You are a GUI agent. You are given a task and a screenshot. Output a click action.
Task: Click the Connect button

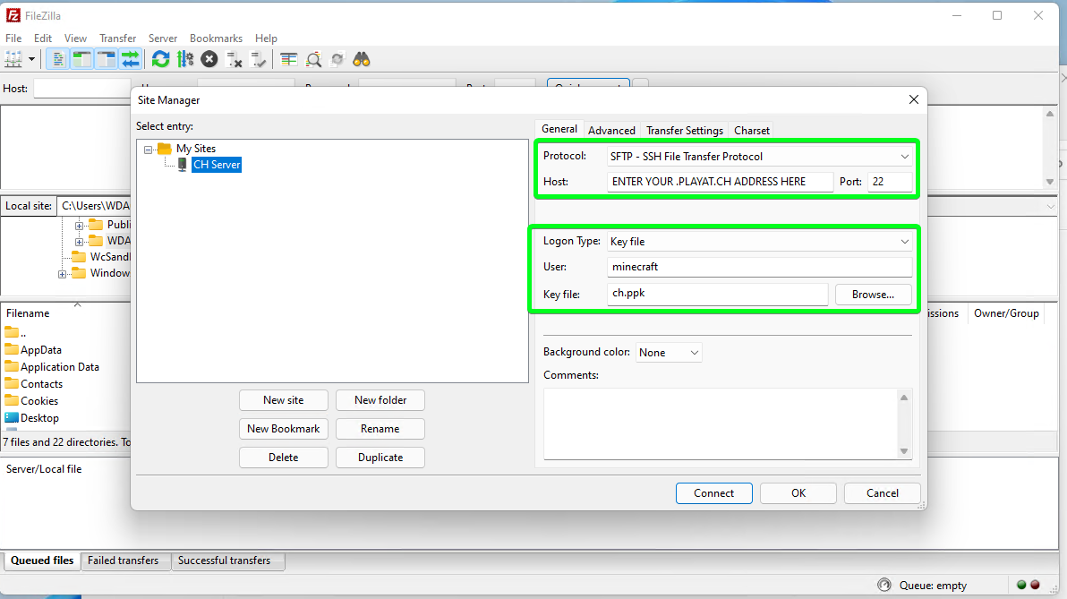coord(713,493)
